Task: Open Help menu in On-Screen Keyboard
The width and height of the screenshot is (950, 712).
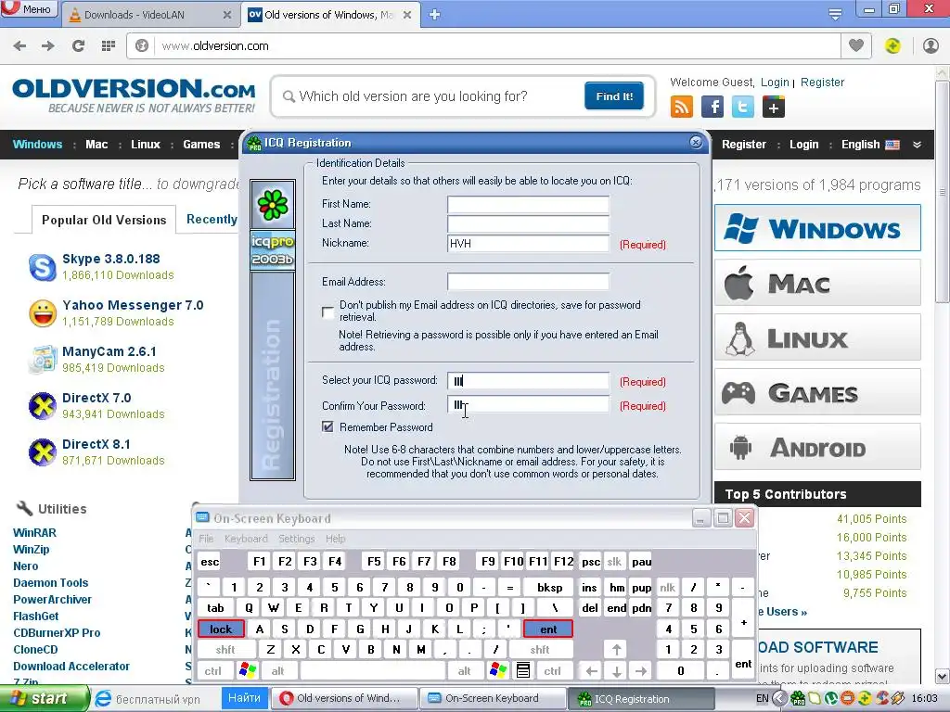Action: [335, 539]
